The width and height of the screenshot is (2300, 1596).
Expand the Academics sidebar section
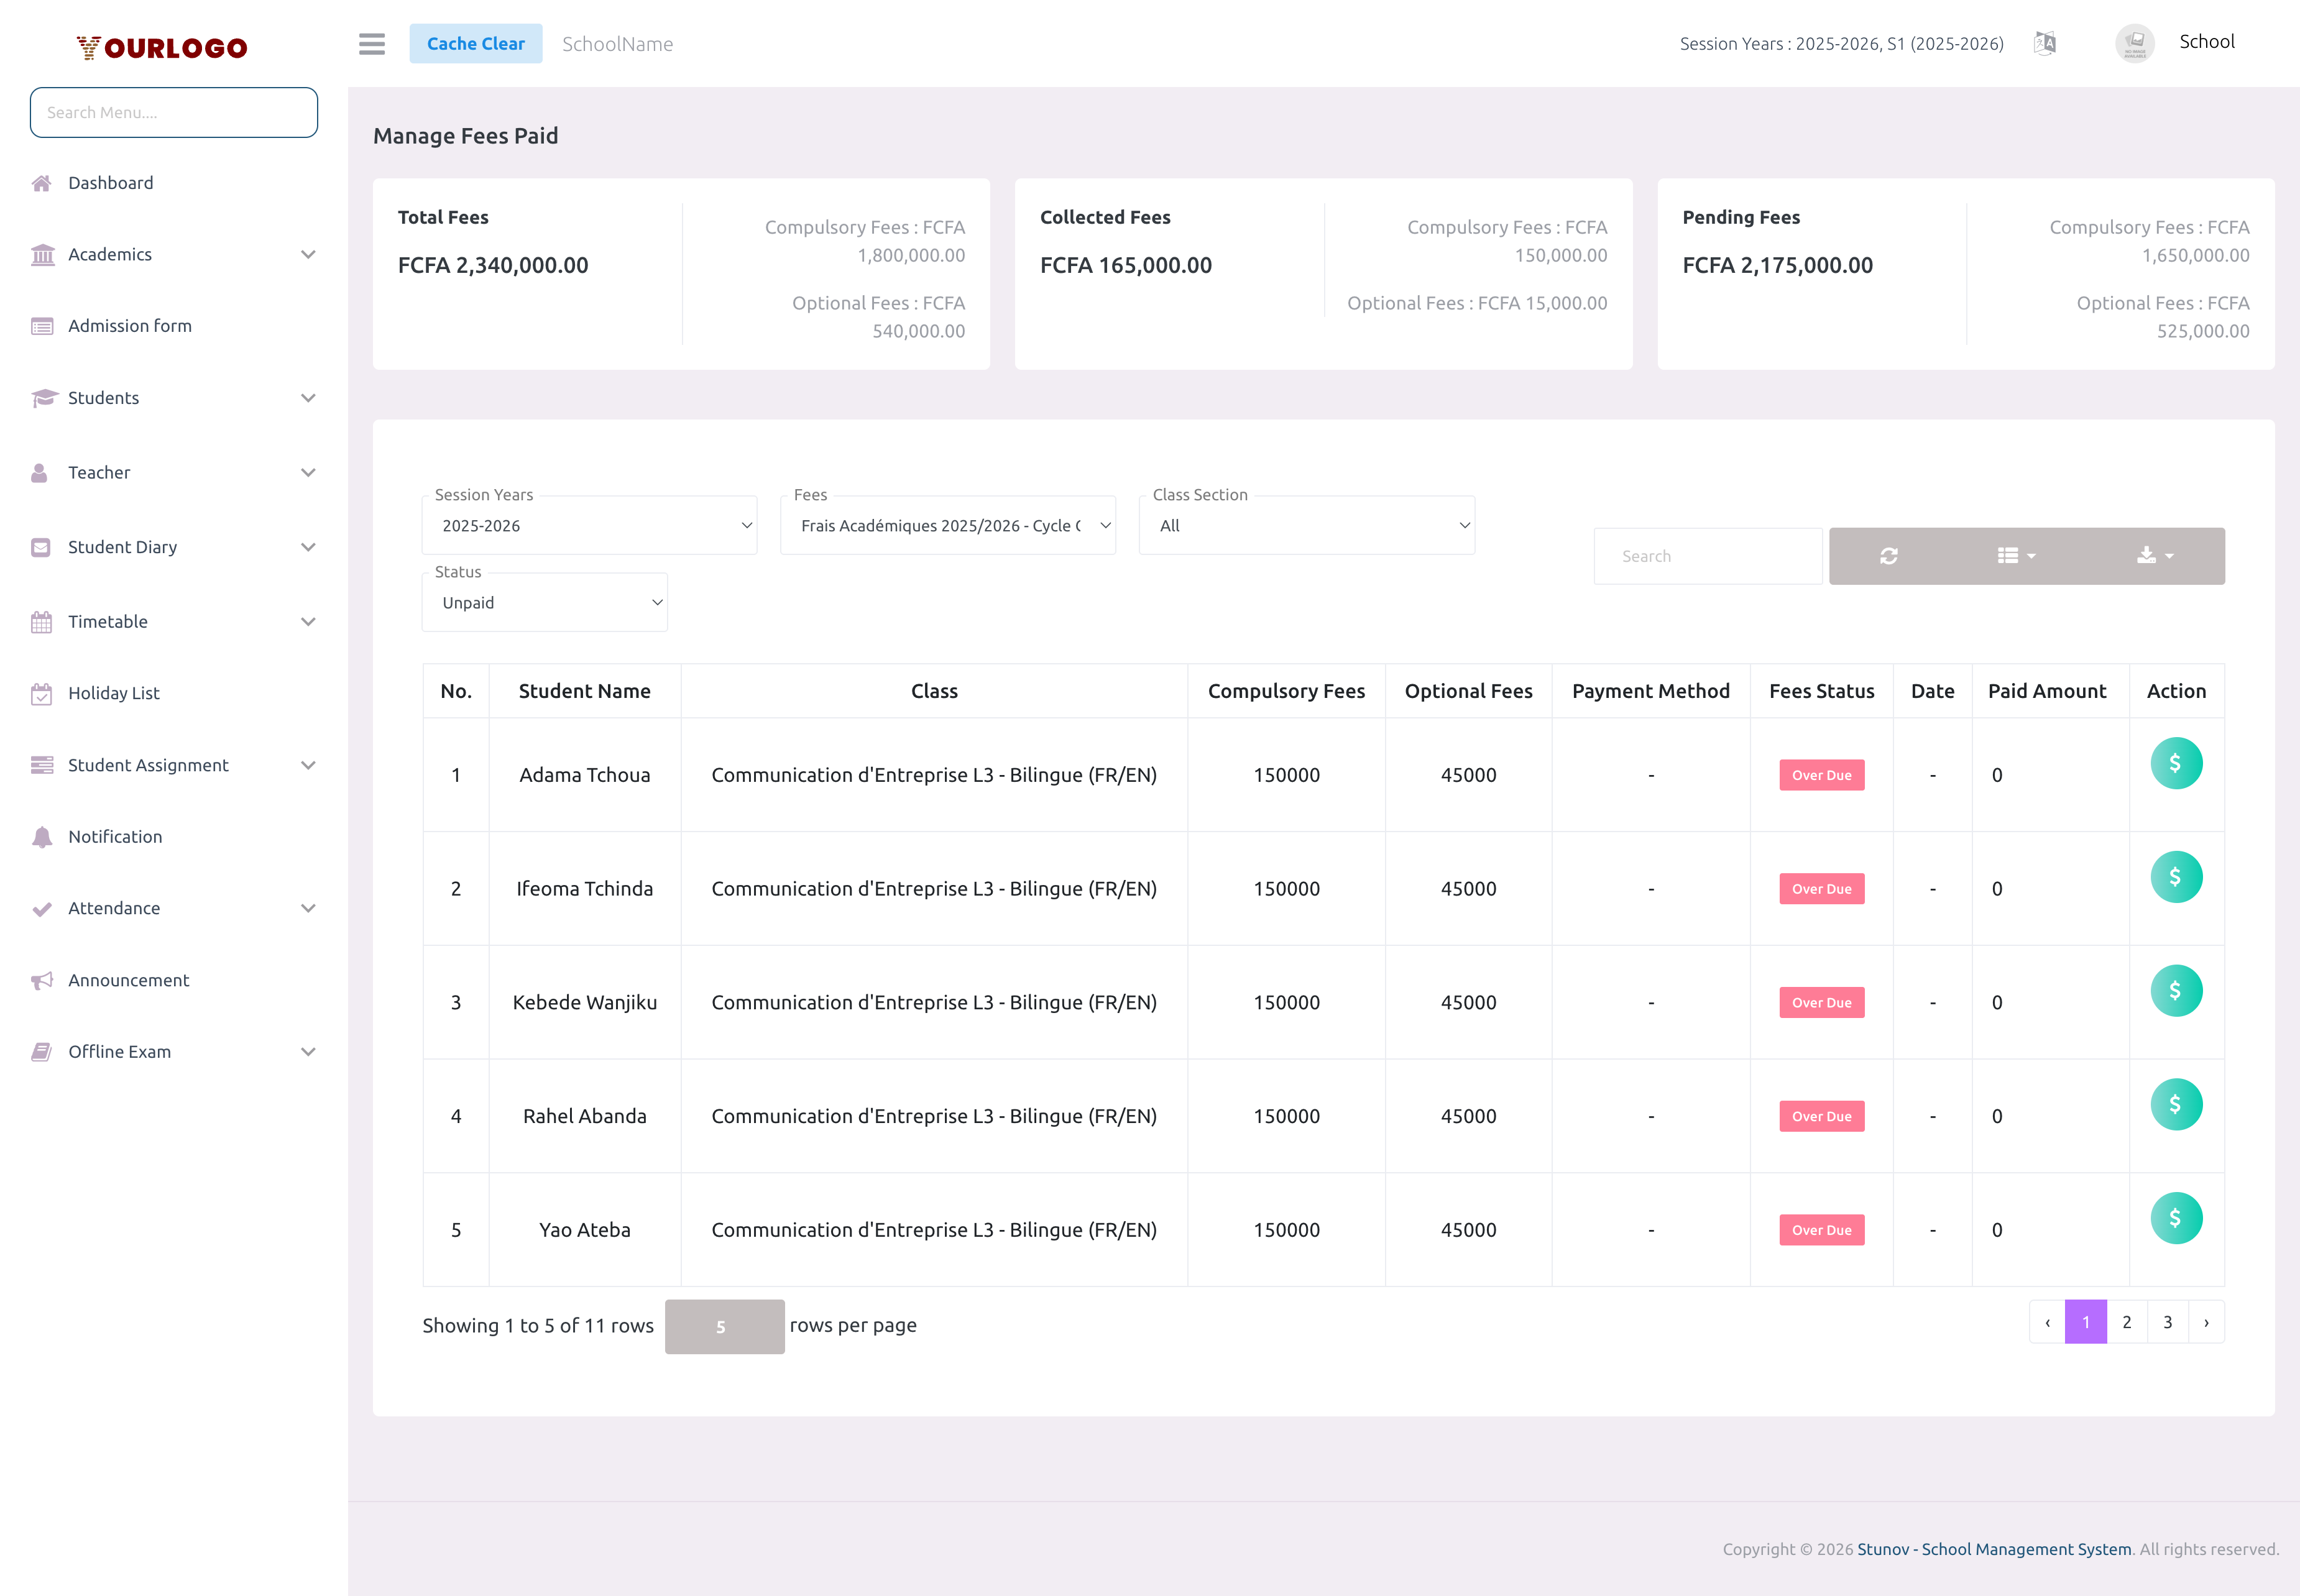(x=110, y=254)
